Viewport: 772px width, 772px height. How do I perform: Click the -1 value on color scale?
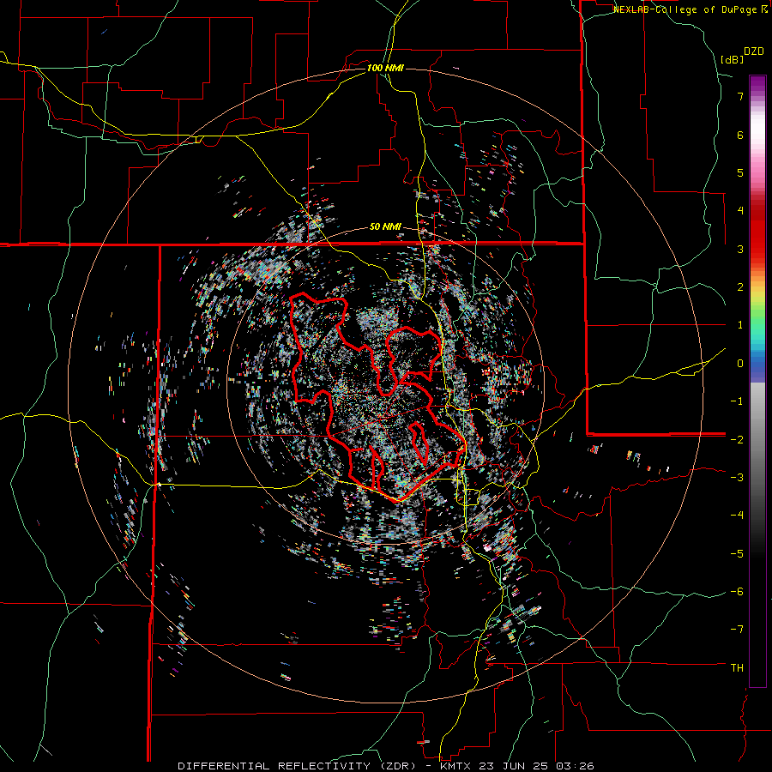tap(737, 401)
